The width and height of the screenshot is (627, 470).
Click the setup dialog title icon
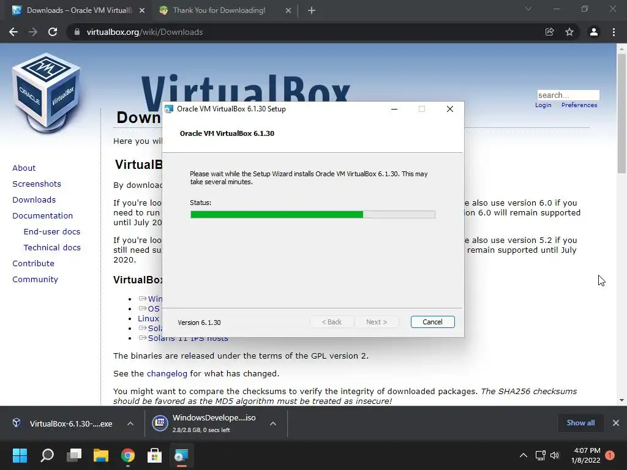coord(169,109)
